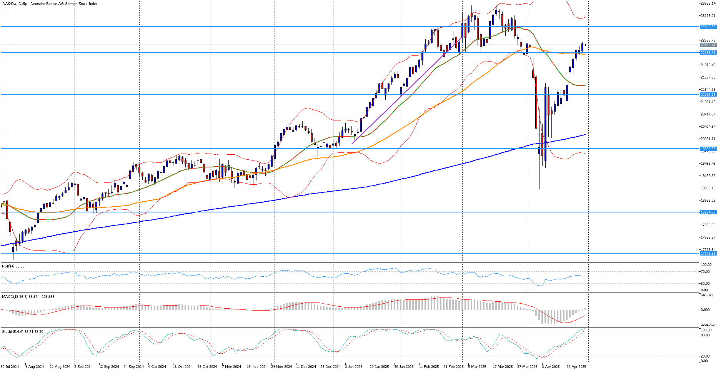The image size is (721, 371).
Task: Click the 20 Jan 2025 date label
Action: pos(379,367)
